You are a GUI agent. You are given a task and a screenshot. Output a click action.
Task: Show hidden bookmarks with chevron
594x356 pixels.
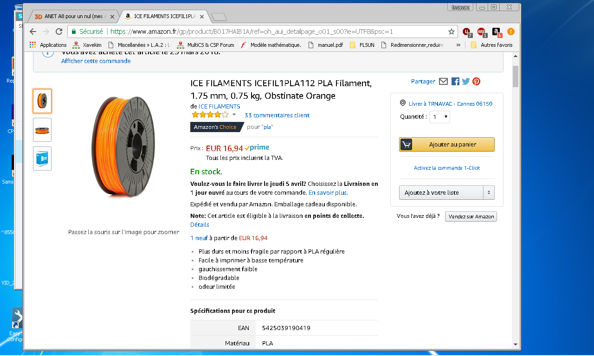[x=458, y=45]
